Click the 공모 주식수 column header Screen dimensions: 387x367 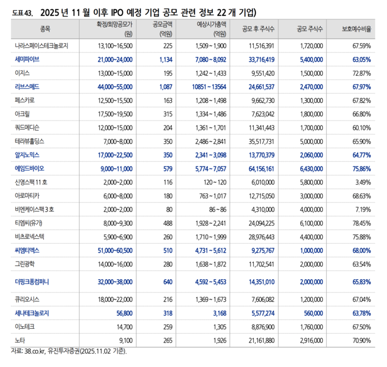coord(310,29)
